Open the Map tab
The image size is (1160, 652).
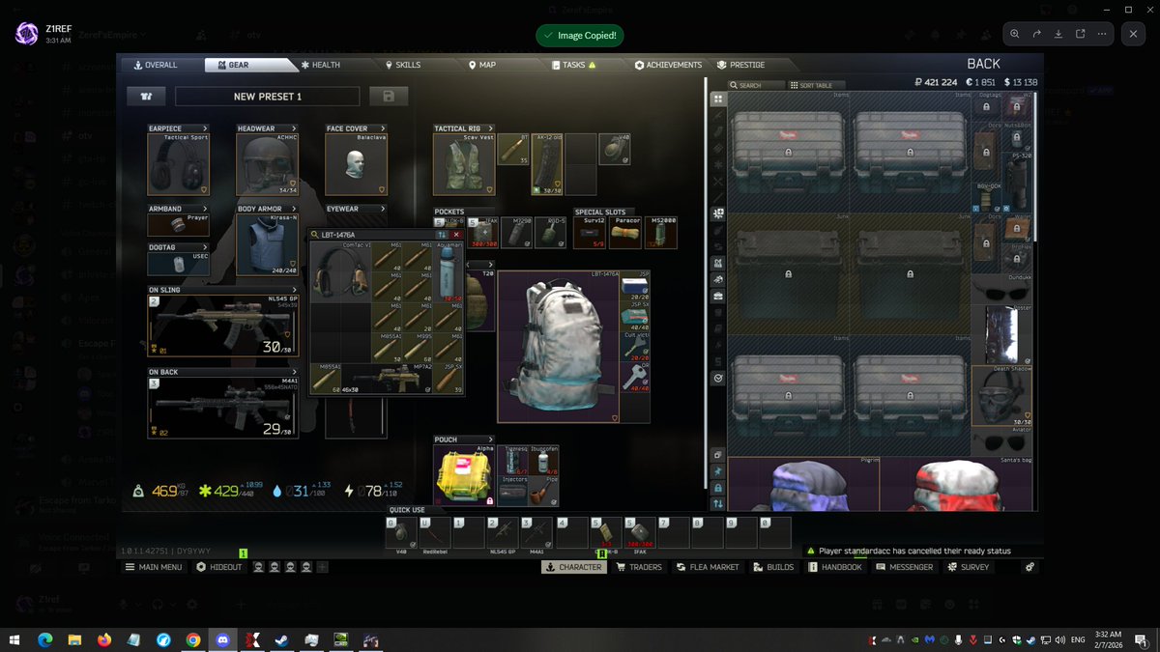coord(482,65)
